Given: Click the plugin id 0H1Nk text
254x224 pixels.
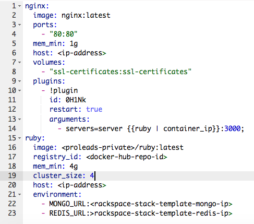Looking at the screenshot, I should 76,100.
